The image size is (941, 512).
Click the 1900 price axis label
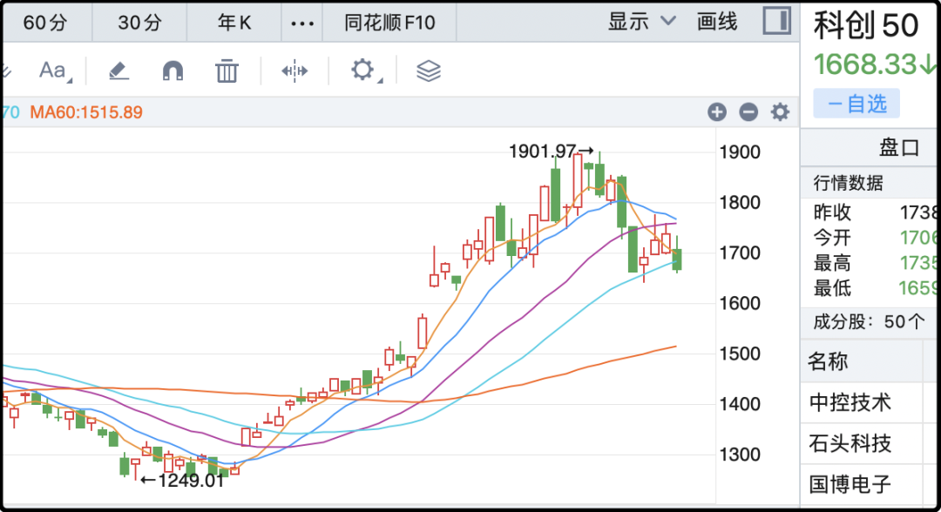(x=740, y=152)
